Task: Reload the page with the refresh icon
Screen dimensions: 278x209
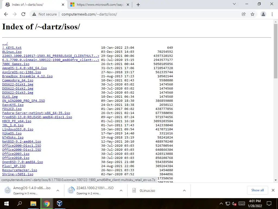Action: [x=23, y=14]
